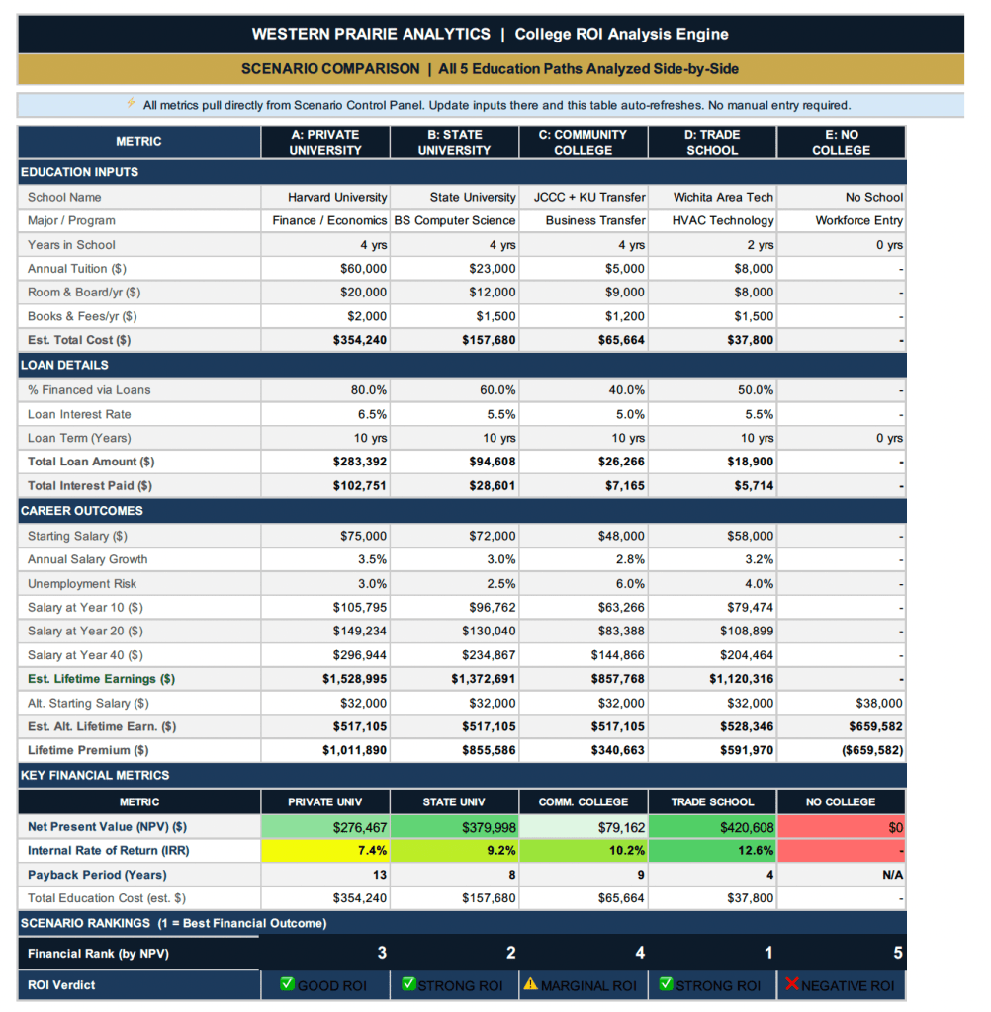Select the Payback Period (Years) row label
Viewport: 991px width, 1012px height.
pyautogui.click(x=97, y=875)
